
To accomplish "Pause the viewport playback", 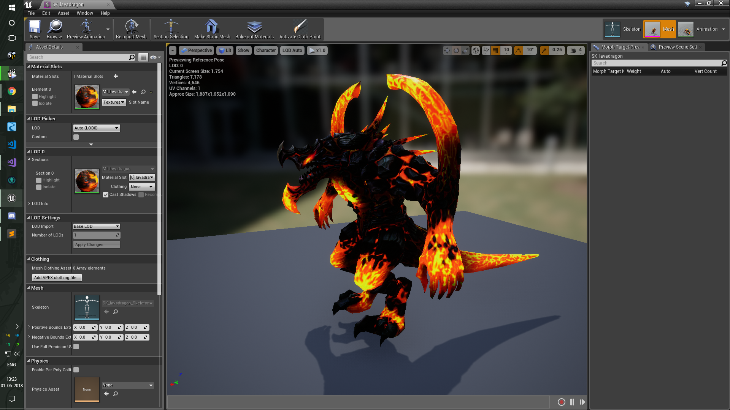I will [572, 402].
